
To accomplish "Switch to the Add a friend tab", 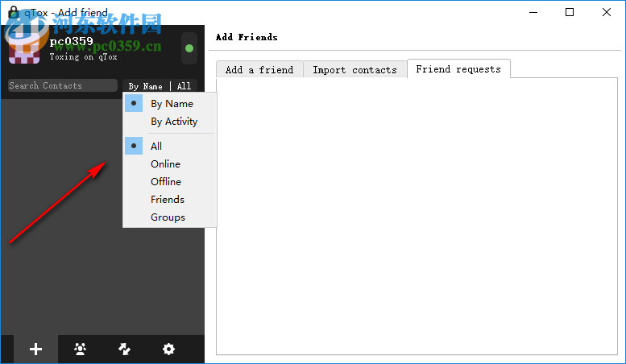I will click(x=259, y=69).
